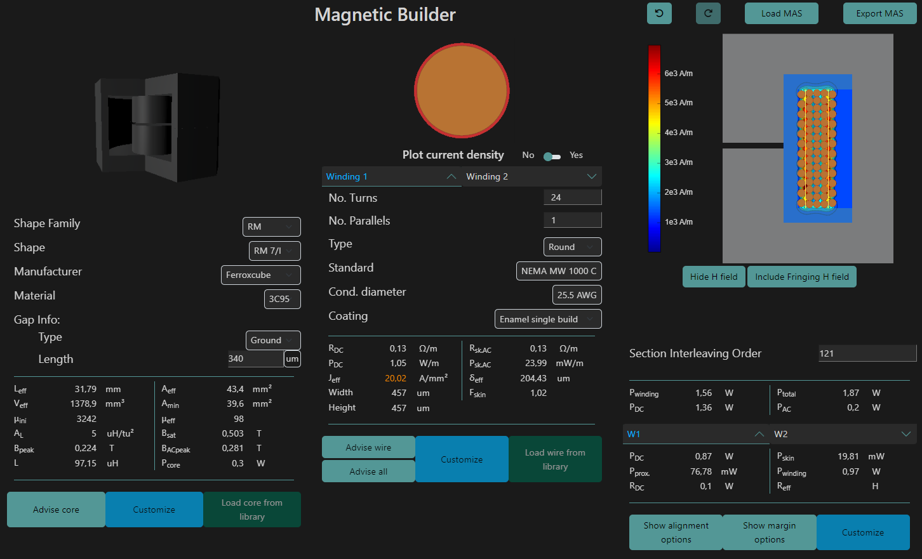Open the Shape Family dropdown
Screen dimensions: 922x559
coord(271,227)
